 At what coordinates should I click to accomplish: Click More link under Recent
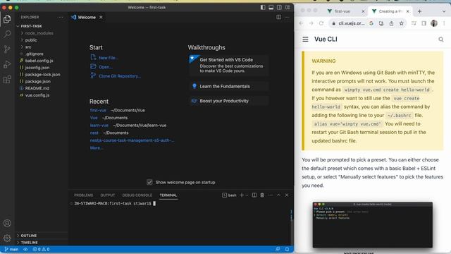coord(97,147)
